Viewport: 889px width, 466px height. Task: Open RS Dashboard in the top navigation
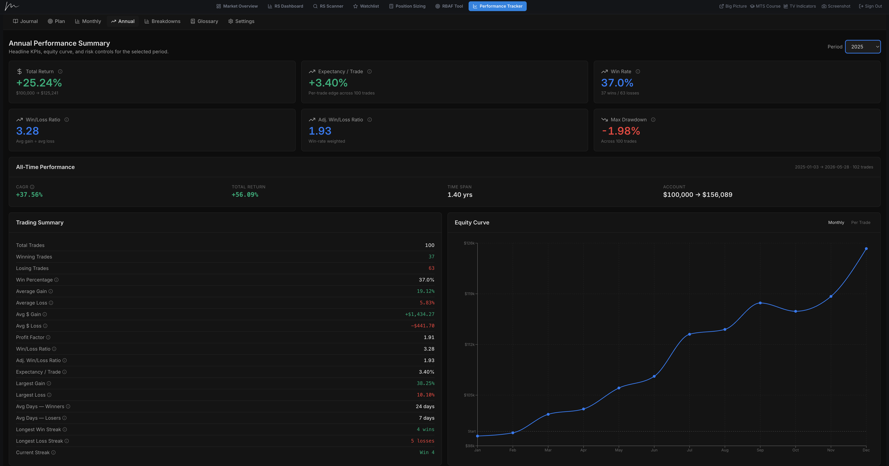click(x=285, y=6)
